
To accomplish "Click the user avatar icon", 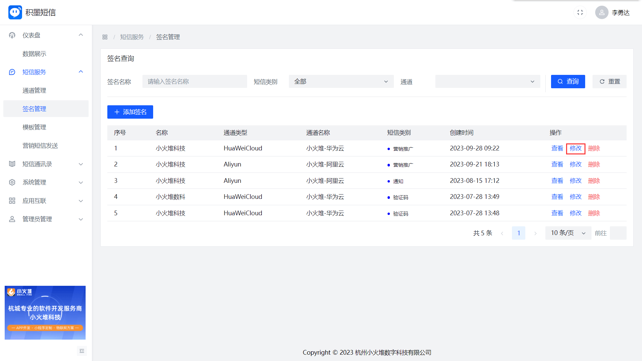I will [602, 12].
